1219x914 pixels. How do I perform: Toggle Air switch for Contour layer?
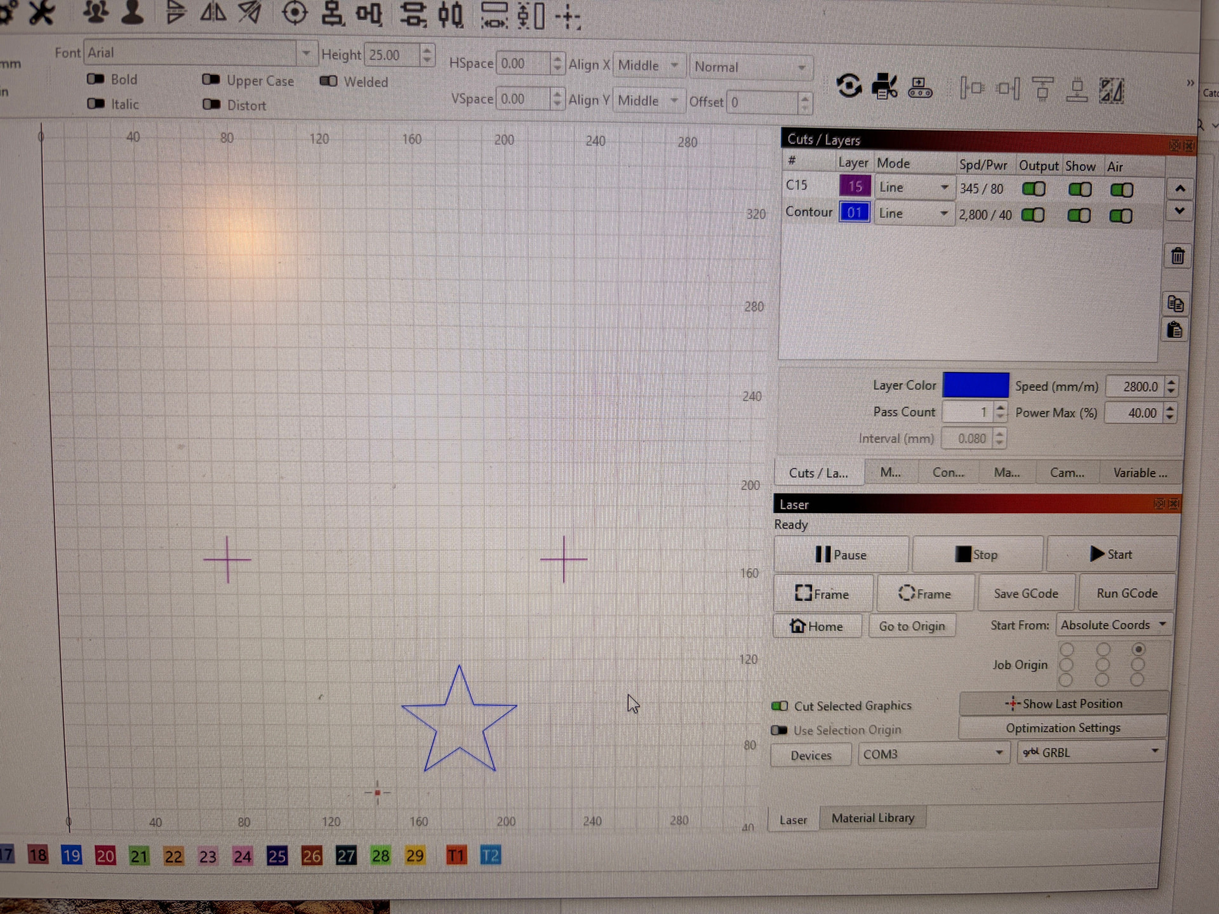click(x=1121, y=216)
